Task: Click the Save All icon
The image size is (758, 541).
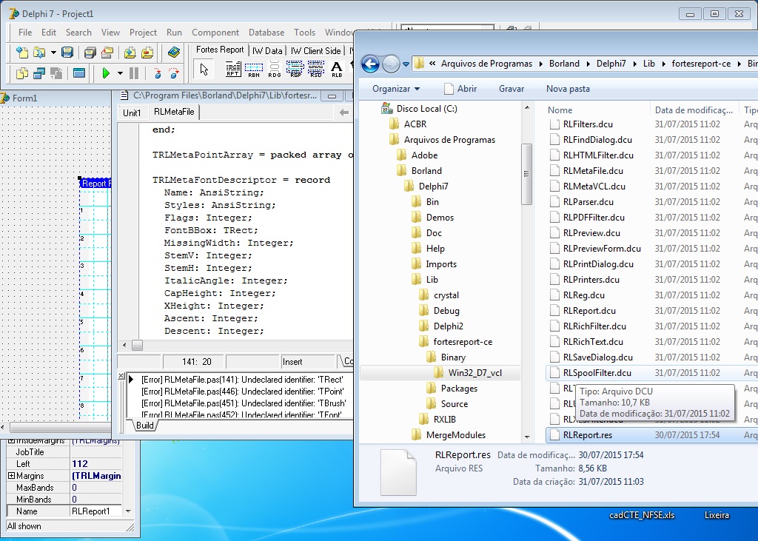Action: tap(90, 53)
